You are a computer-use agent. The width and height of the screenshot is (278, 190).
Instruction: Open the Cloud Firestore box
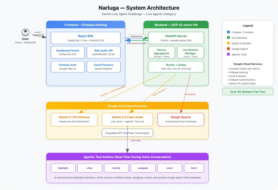click(103, 67)
